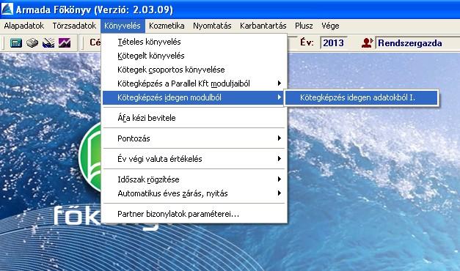This screenshot has width=460, height=271.
Task: Open Partner bizonylatok paraméterei...
Action: pyautogui.click(x=194, y=214)
